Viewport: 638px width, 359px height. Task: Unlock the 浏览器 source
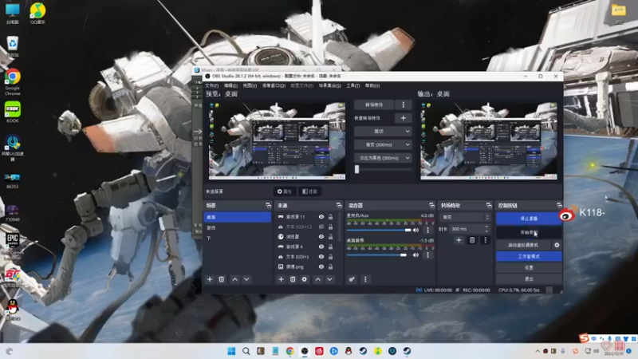tap(330, 236)
